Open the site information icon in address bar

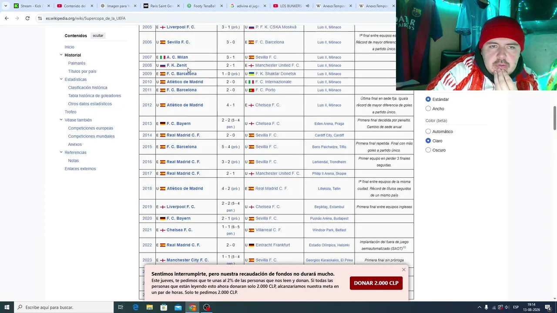[40, 18]
